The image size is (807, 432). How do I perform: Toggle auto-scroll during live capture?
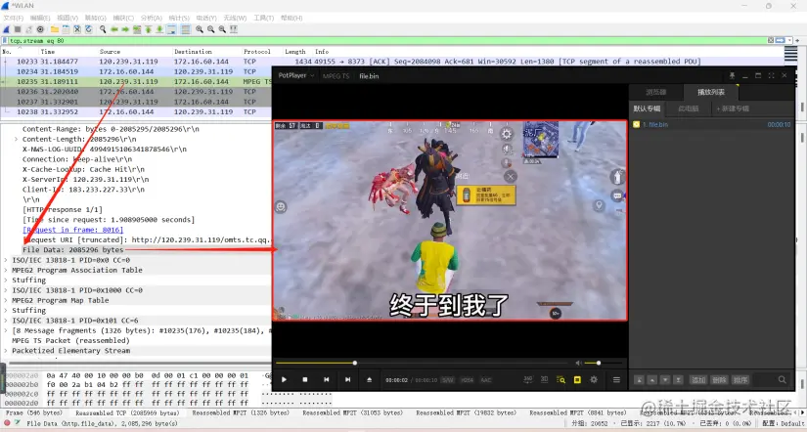(x=171, y=29)
